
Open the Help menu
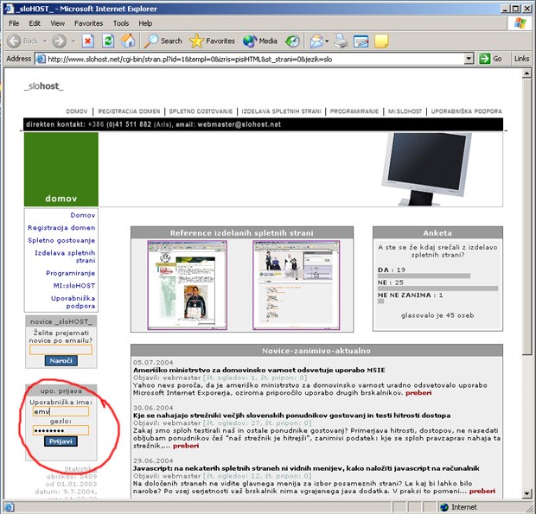pyautogui.click(x=145, y=23)
